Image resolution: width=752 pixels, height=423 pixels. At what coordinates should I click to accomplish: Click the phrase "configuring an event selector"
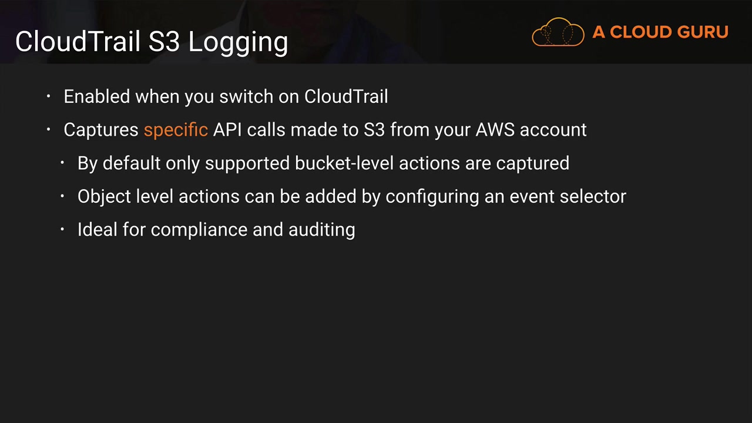pyautogui.click(x=506, y=196)
